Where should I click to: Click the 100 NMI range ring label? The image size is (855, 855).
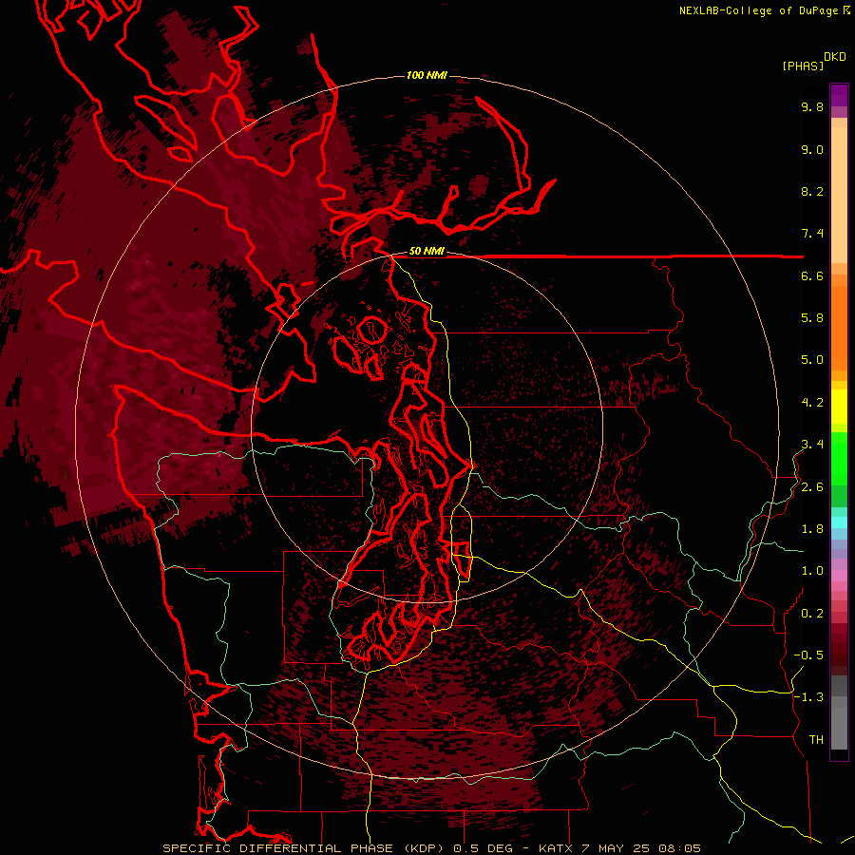(x=427, y=75)
